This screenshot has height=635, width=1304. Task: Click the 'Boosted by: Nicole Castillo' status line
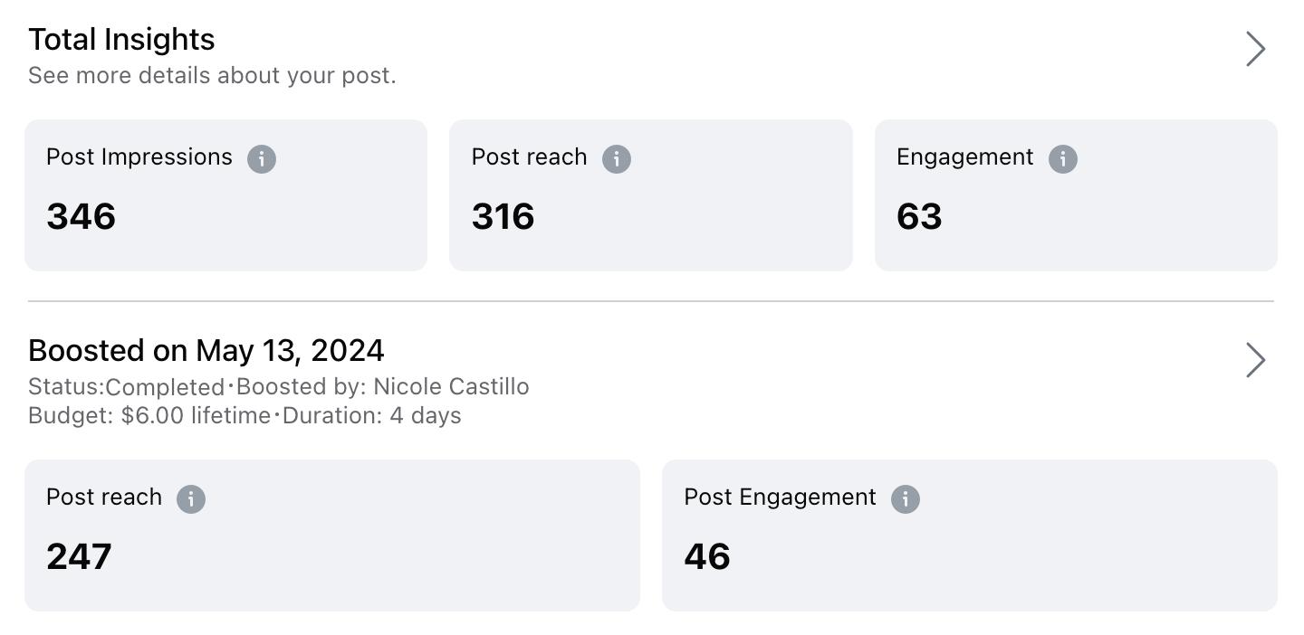coord(382,387)
